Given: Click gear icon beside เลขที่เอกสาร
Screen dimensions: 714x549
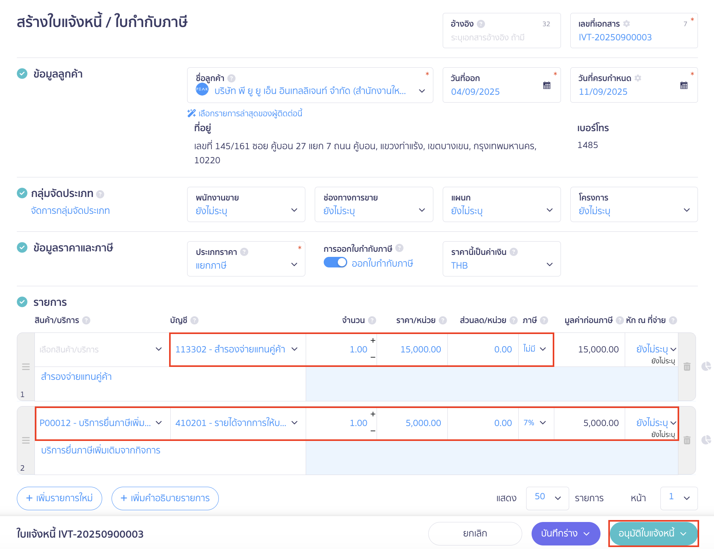Looking at the screenshot, I should (x=626, y=24).
